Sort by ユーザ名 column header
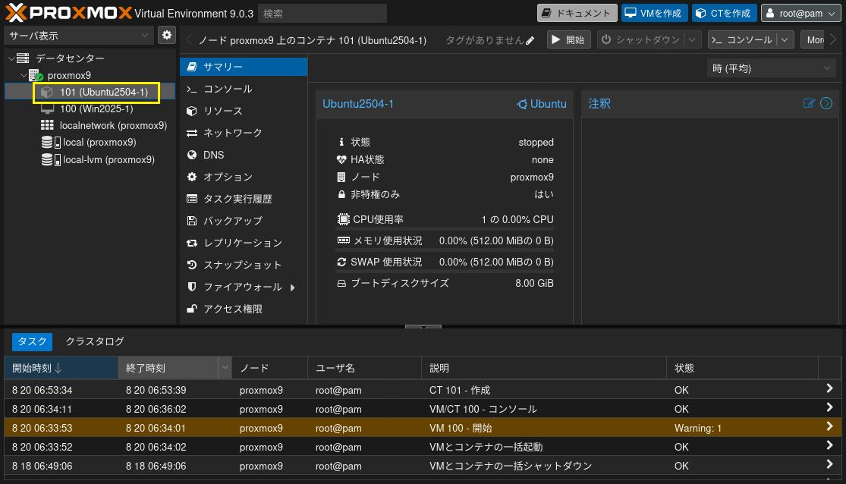The image size is (846, 484). coord(364,368)
